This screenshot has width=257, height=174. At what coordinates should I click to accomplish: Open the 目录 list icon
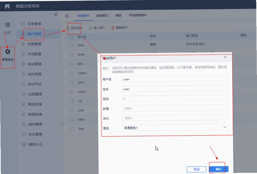[x=7, y=25]
